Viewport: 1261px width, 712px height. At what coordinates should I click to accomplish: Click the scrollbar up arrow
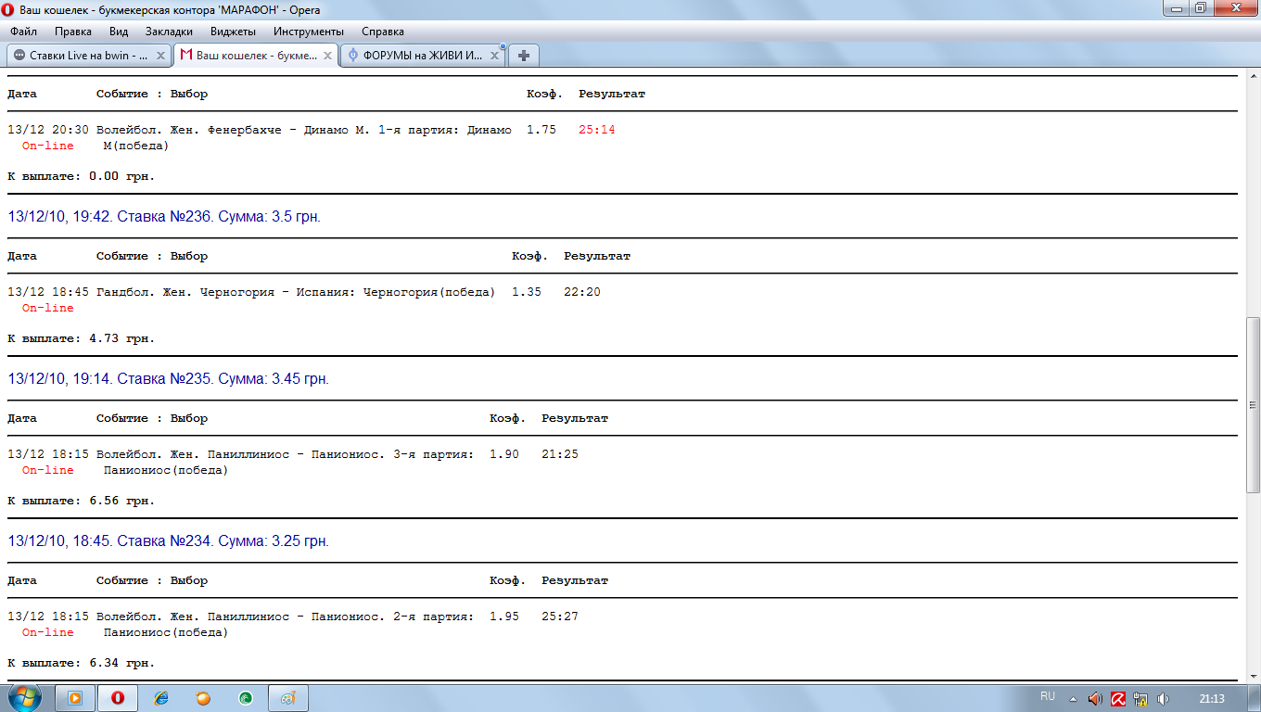(x=1253, y=75)
